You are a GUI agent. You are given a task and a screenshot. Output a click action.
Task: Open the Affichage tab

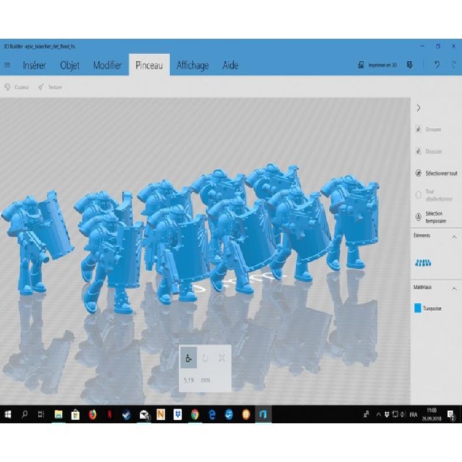tap(192, 65)
